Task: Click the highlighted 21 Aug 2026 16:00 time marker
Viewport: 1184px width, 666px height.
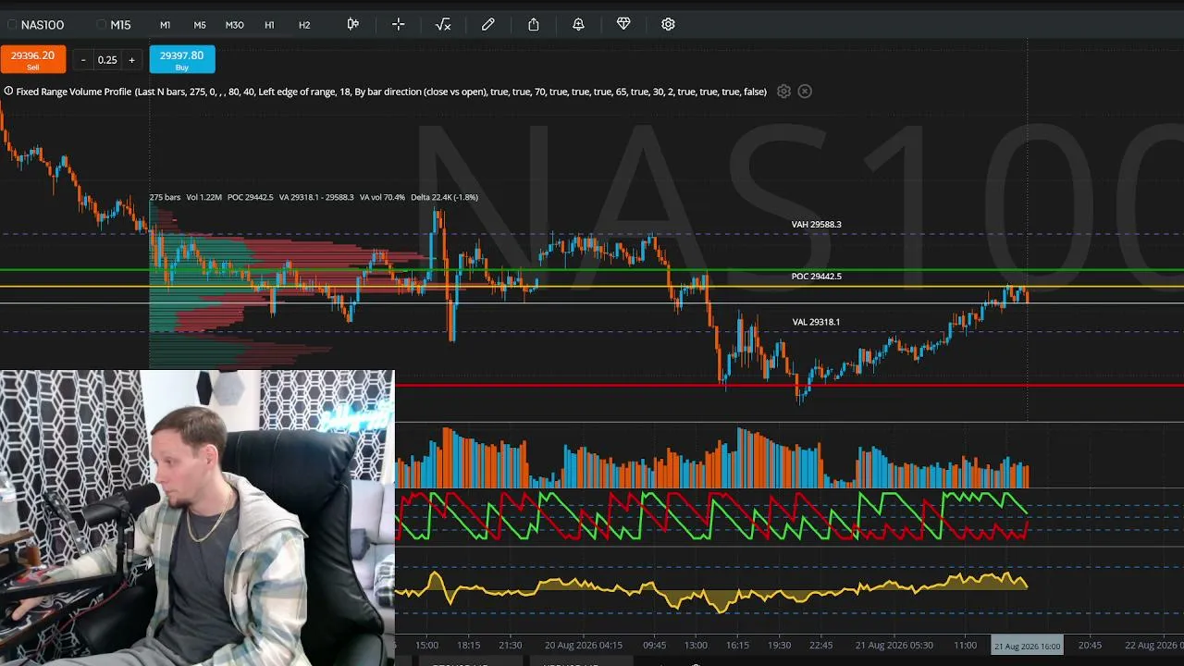Action: pyautogui.click(x=1028, y=646)
